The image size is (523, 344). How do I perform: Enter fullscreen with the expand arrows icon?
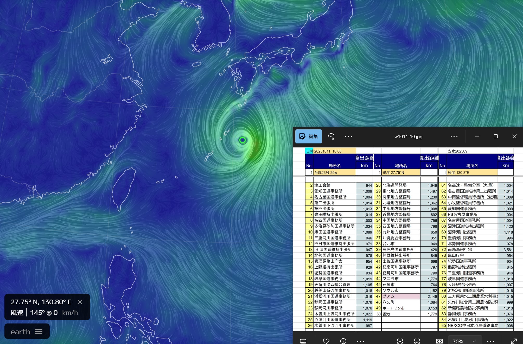tap(514, 341)
